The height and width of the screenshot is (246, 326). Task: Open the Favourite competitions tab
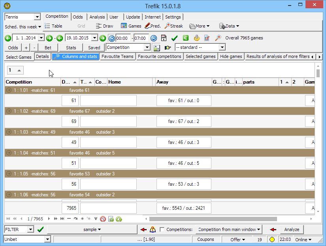click(x=160, y=56)
